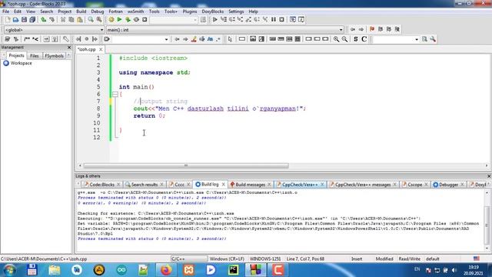
Task: Click the Jump forward arrow icon
Action: tap(361, 29)
